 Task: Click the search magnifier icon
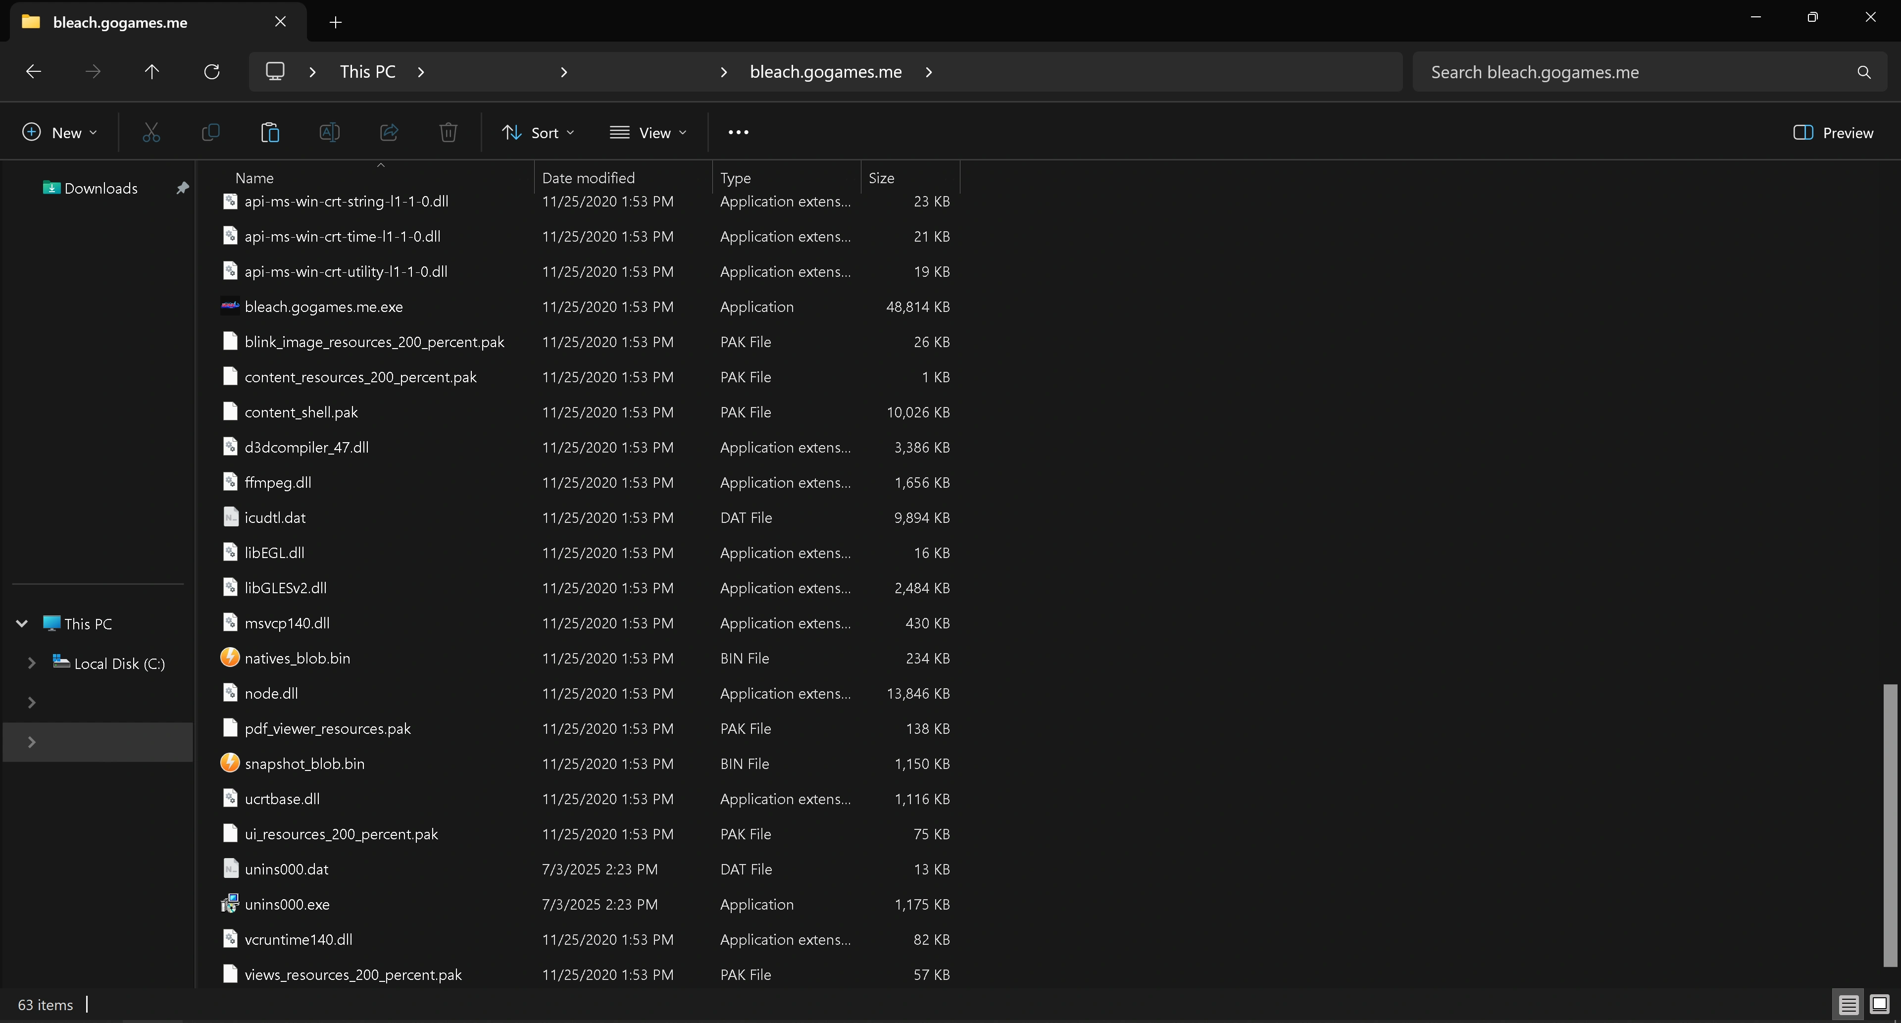[x=1863, y=72]
